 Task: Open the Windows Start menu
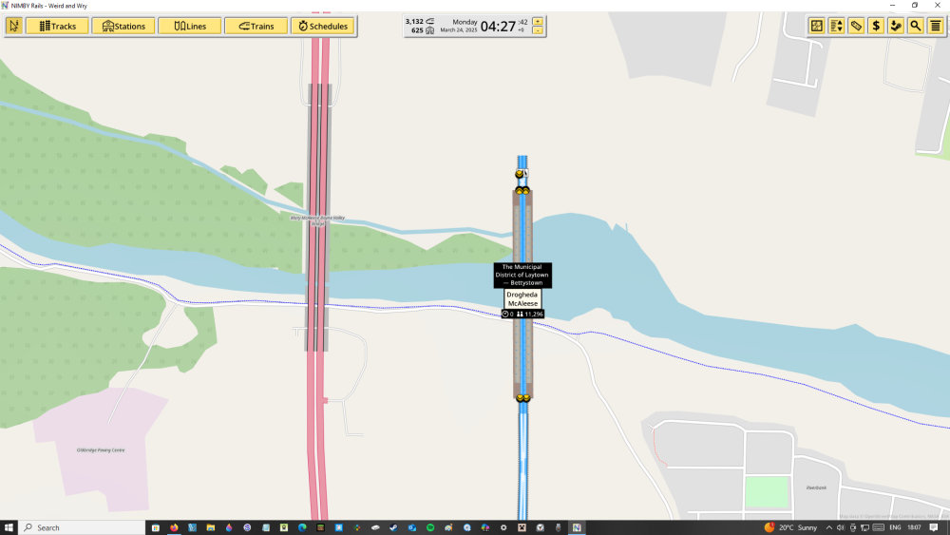point(9,527)
